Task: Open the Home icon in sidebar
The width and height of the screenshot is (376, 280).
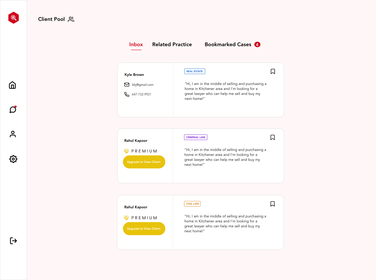Action: click(13, 85)
